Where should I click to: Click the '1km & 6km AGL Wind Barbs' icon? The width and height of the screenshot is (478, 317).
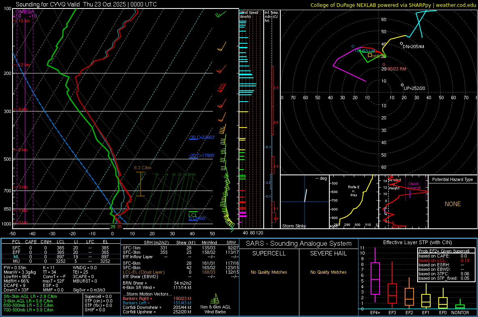pyautogui.click(x=215, y=299)
